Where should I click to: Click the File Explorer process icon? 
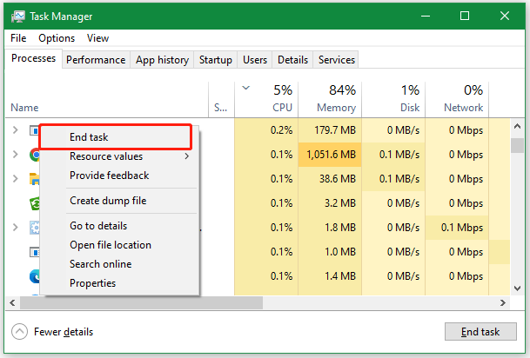35,179
